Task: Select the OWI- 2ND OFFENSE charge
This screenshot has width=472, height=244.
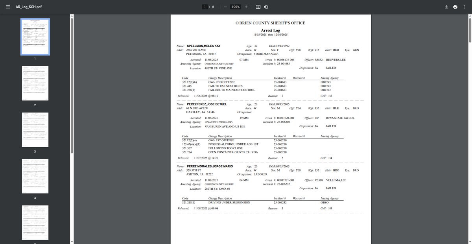Action: click(x=221, y=82)
